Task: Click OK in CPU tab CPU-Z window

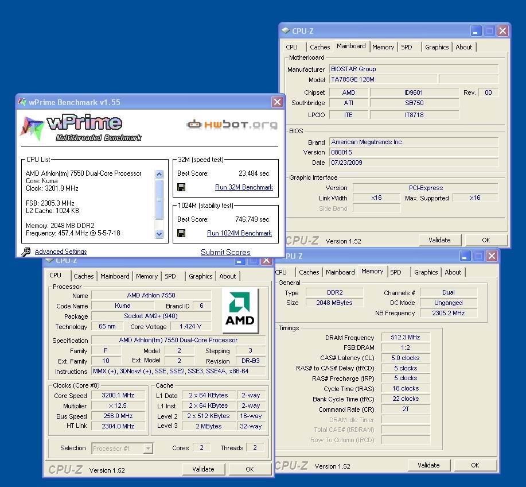Action: pos(250,469)
